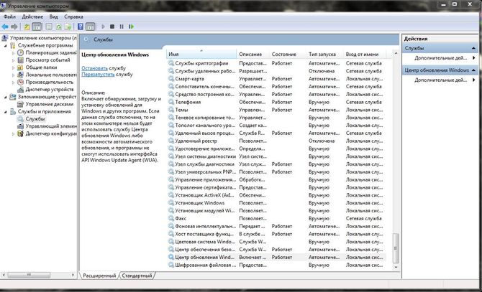This screenshot has width=482, height=292.
Task: Select the Смарт-карта service
Action: tap(276, 79)
